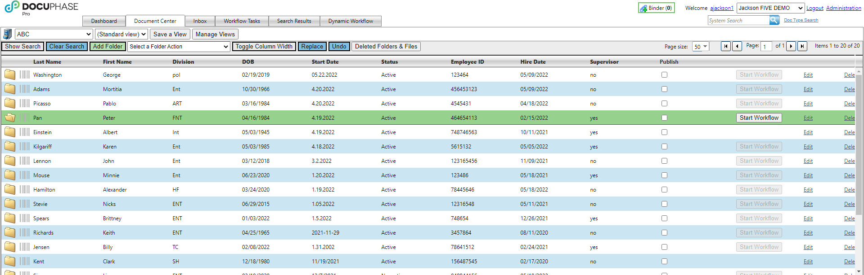Open the ABC cabinet dropdown
Image resolution: width=864 pixels, height=275 pixels.
click(54, 34)
